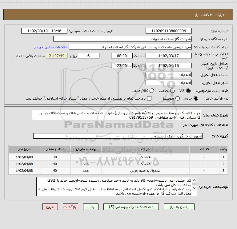Select the متوسط purchase type radio
This screenshot has width=237, height=229.
tap(178, 98)
